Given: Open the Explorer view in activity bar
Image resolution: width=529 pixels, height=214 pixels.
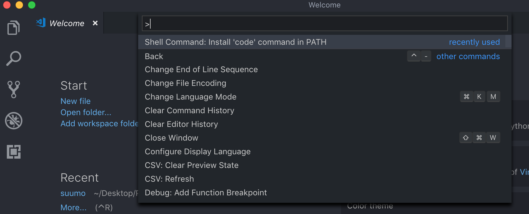Looking at the screenshot, I should click(x=13, y=28).
